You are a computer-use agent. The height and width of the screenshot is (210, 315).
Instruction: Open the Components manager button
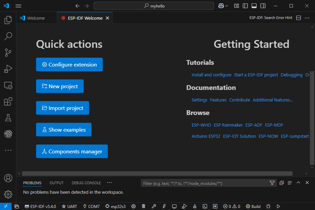[72, 151]
